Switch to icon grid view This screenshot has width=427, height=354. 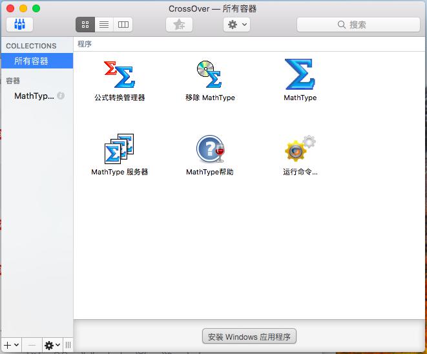pyautogui.click(x=85, y=25)
